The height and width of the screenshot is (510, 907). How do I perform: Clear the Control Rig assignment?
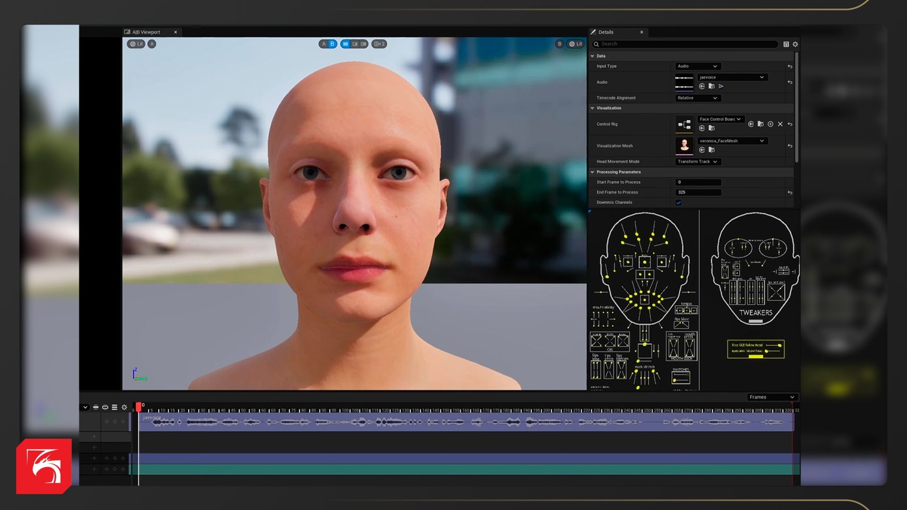click(780, 124)
